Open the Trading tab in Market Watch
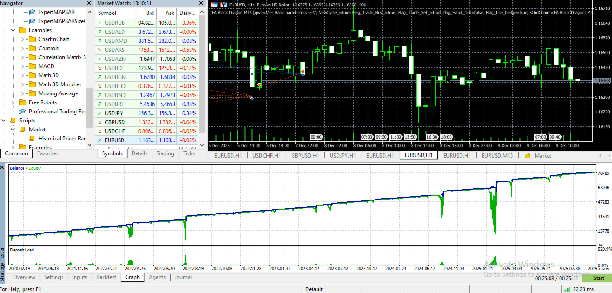The width and height of the screenshot is (612, 293). coord(165,153)
